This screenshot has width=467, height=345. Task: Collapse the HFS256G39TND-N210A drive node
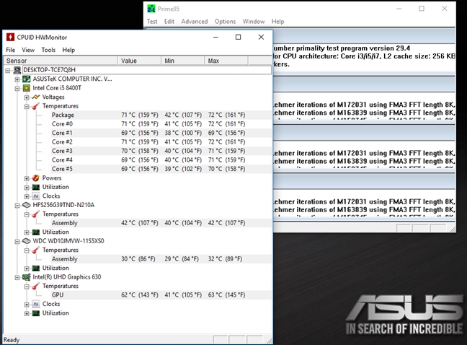[17, 206]
